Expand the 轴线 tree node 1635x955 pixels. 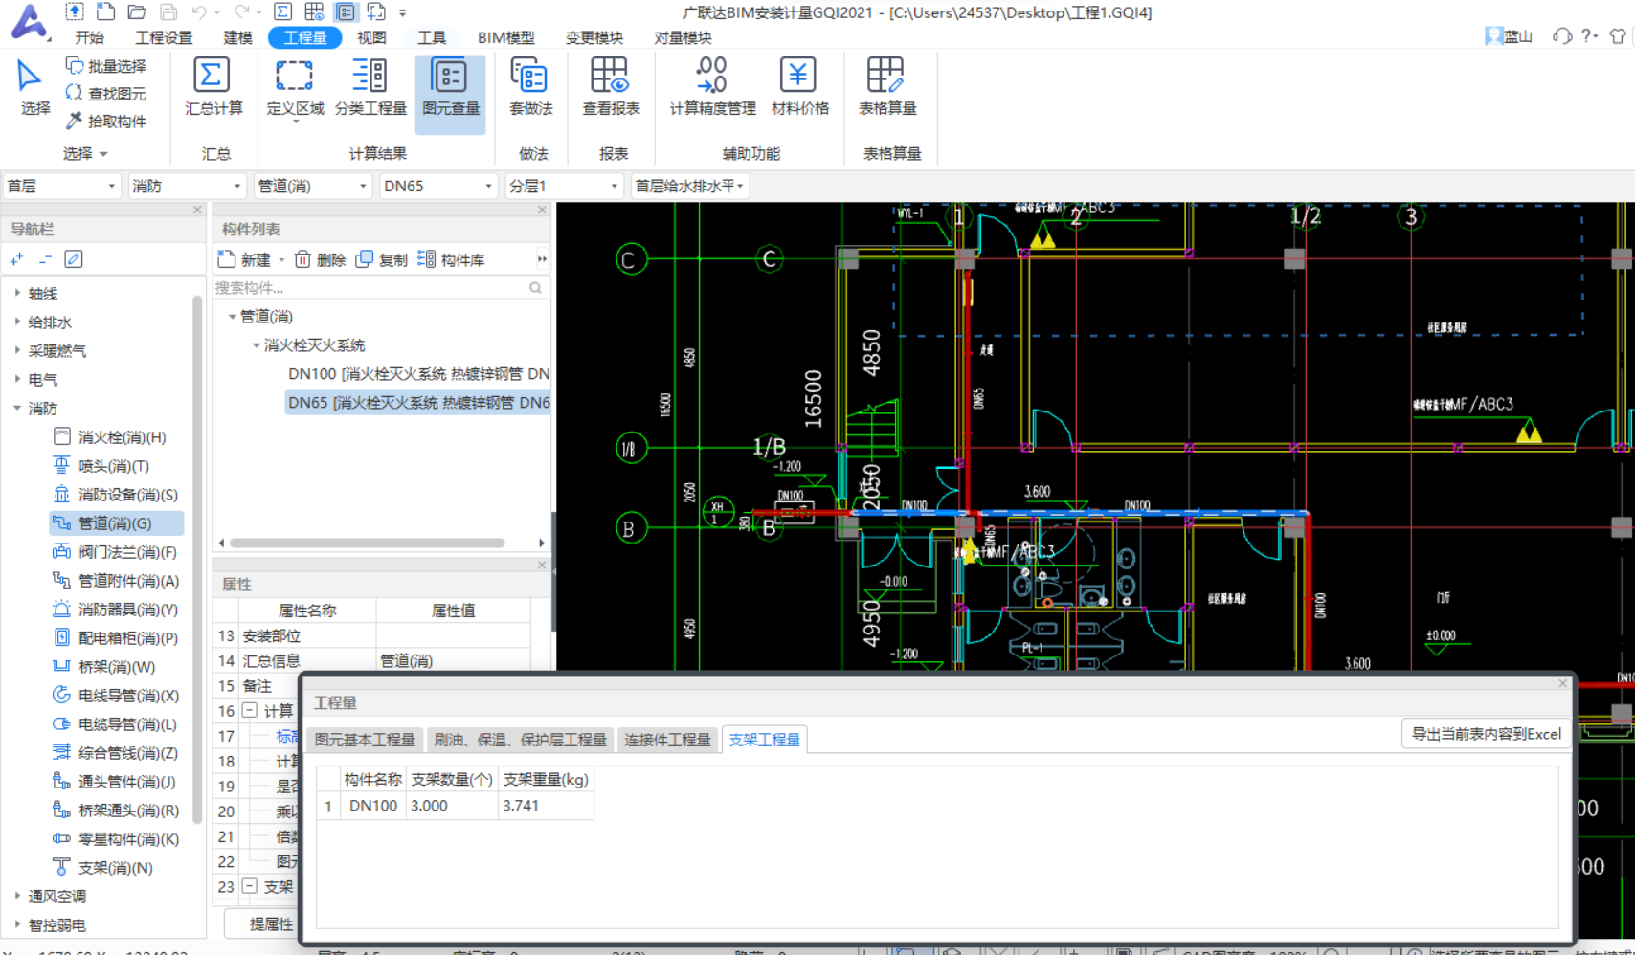pyautogui.click(x=17, y=294)
